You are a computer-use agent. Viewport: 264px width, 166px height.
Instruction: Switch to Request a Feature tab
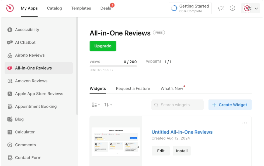click(133, 89)
